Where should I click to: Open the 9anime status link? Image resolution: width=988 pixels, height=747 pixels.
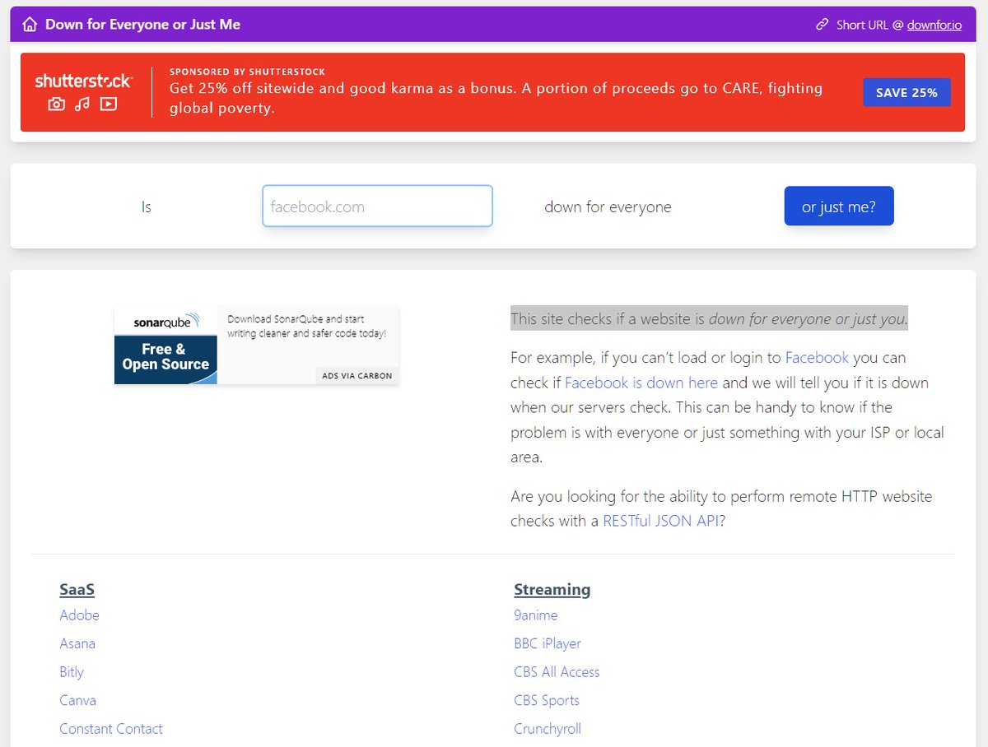tap(536, 615)
